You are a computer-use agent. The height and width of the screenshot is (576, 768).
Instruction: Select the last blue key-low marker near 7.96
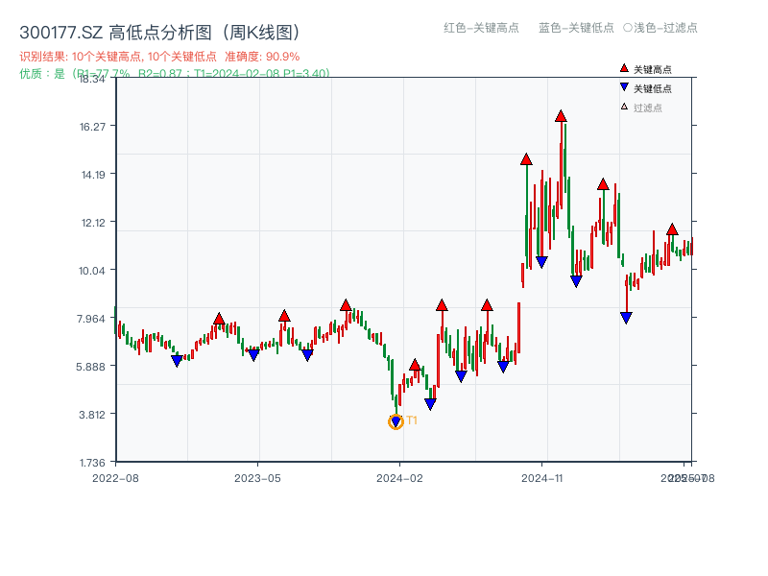pos(626,318)
